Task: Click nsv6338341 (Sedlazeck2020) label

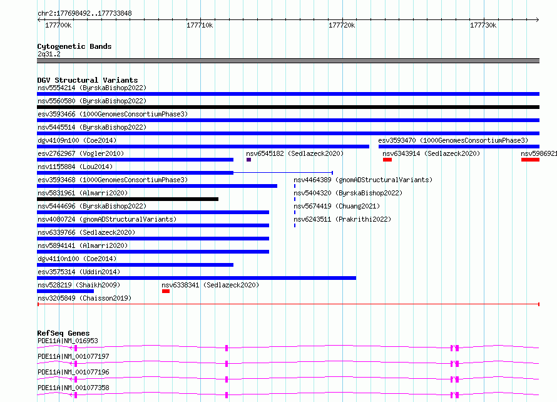Action: (x=210, y=285)
